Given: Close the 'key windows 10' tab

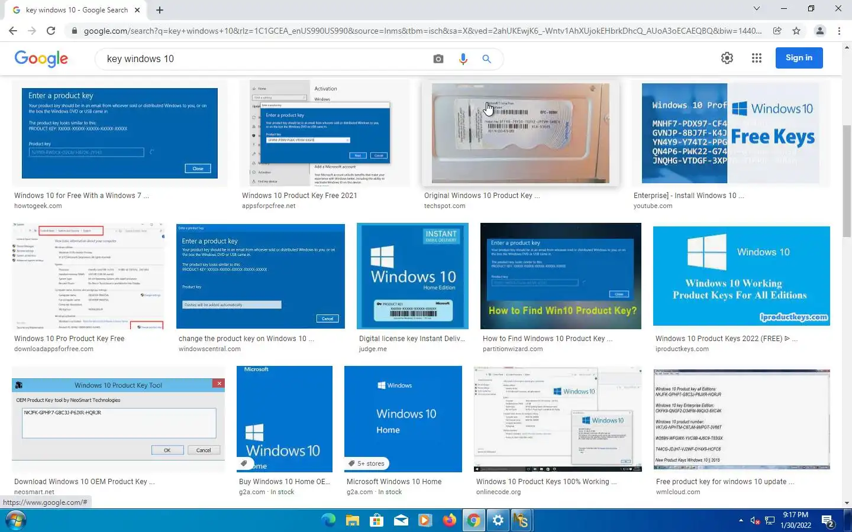Looking at the screenshot, I should (137, 10).
